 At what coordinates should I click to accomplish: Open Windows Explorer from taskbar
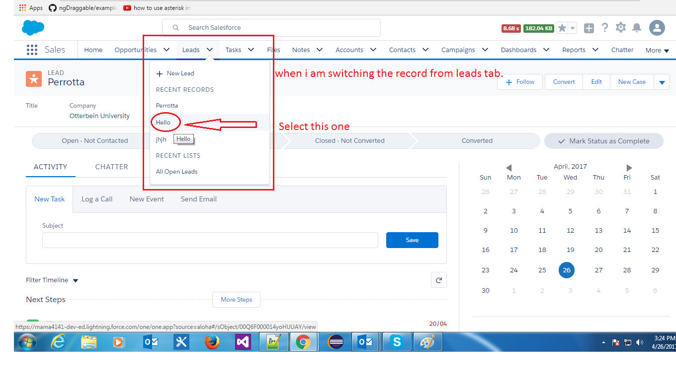coord(88,342)
